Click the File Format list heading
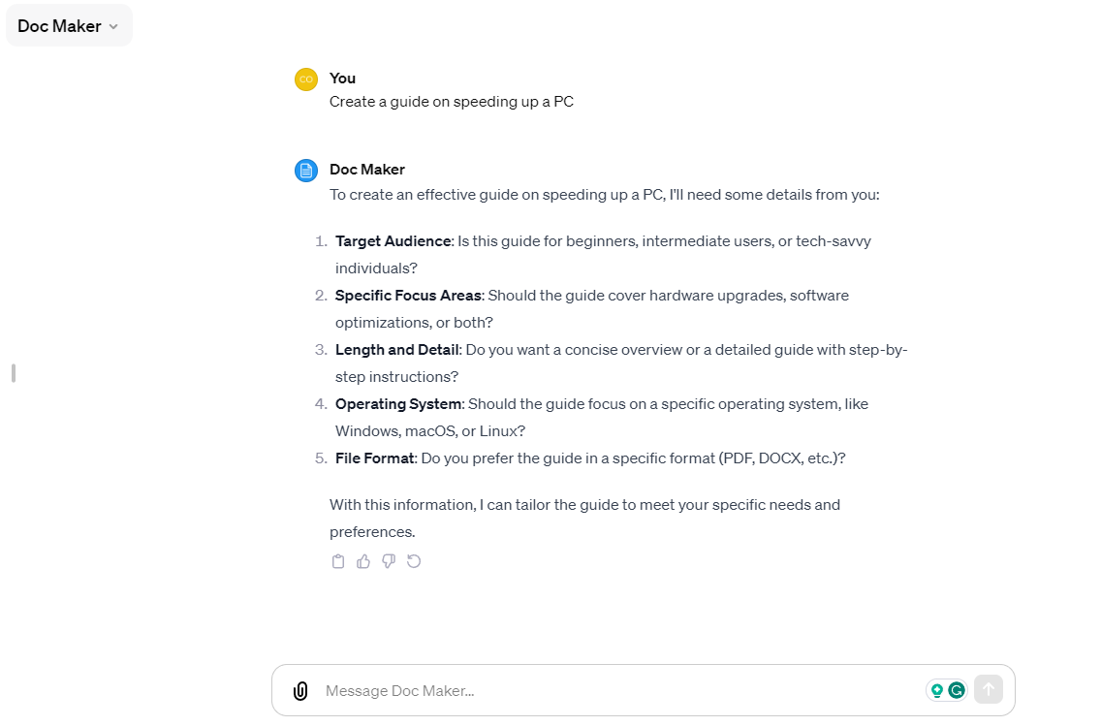This screenshot has width=1101, height=726. pos(375,458)
